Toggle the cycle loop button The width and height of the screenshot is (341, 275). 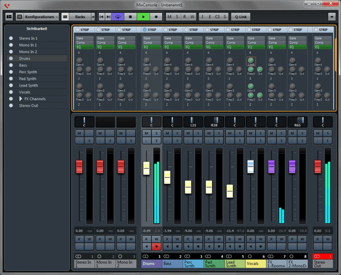[x=118, y=17]
